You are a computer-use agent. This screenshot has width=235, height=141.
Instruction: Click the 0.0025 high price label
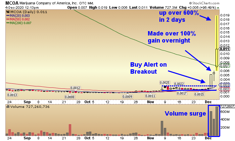pyautogui.click(x=164, y=82)
